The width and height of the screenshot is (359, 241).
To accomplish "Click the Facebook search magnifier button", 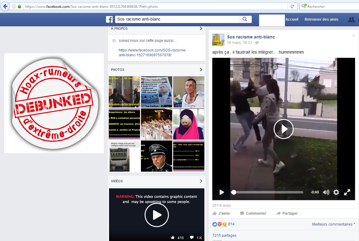I will pyautogui.click(x=245, y=19).
